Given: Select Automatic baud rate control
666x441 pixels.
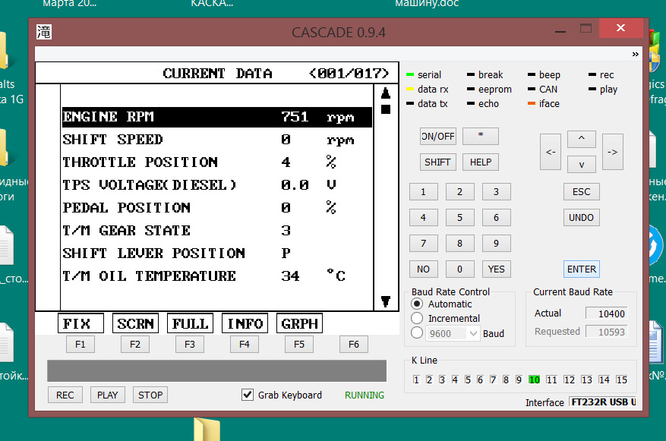Looking at the screenshot, I should (417, 304).
